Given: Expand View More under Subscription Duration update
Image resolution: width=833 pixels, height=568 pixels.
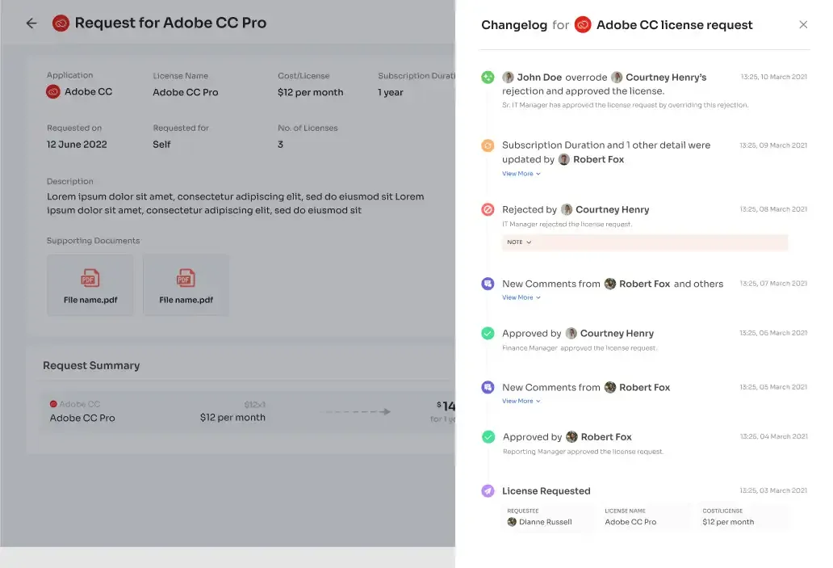Looking at the screenshot, I should 521,174.
